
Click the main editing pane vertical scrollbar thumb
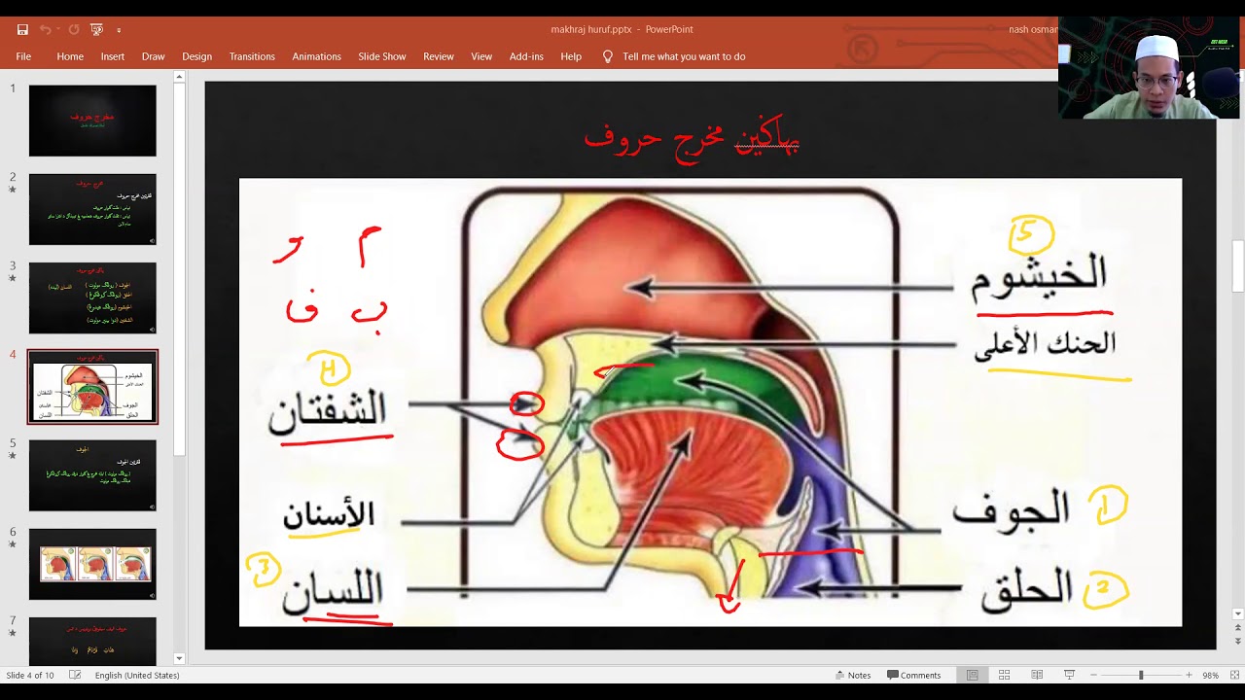pos(1237,266)
